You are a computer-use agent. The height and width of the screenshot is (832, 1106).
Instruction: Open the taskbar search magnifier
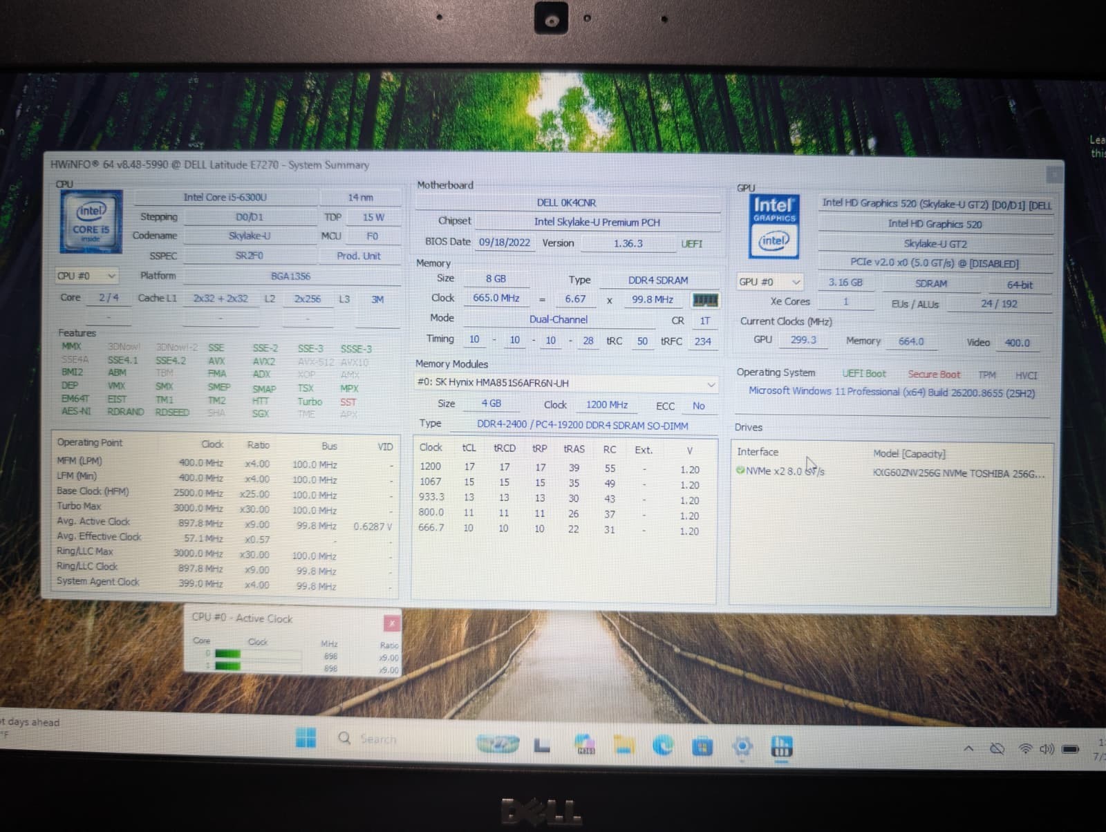[x=344, y=738]
